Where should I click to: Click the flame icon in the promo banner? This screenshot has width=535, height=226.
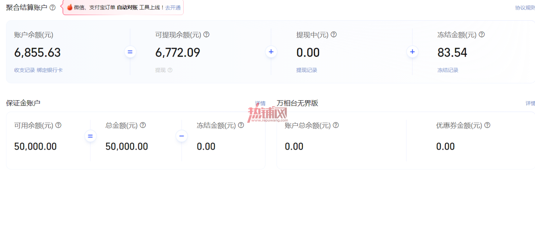pos(70,7)
